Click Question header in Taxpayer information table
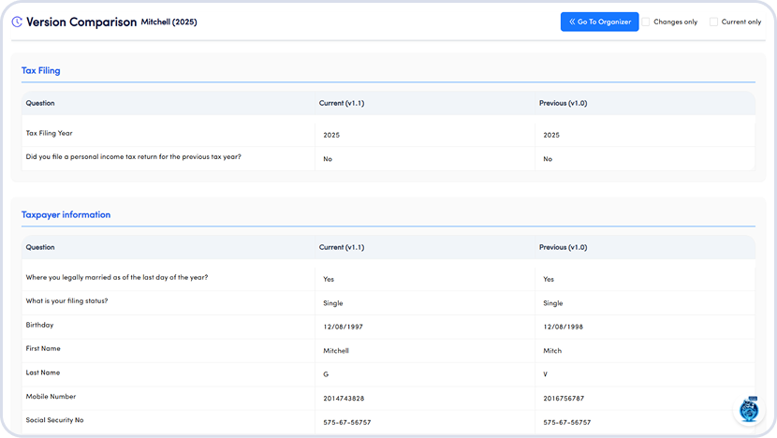Screen dimensions: 777x438 click(x=40, y=248)
